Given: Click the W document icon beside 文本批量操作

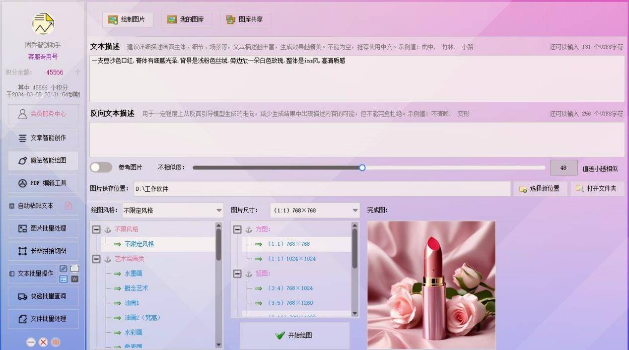Looking at the screenshot, I should (74, 279).
